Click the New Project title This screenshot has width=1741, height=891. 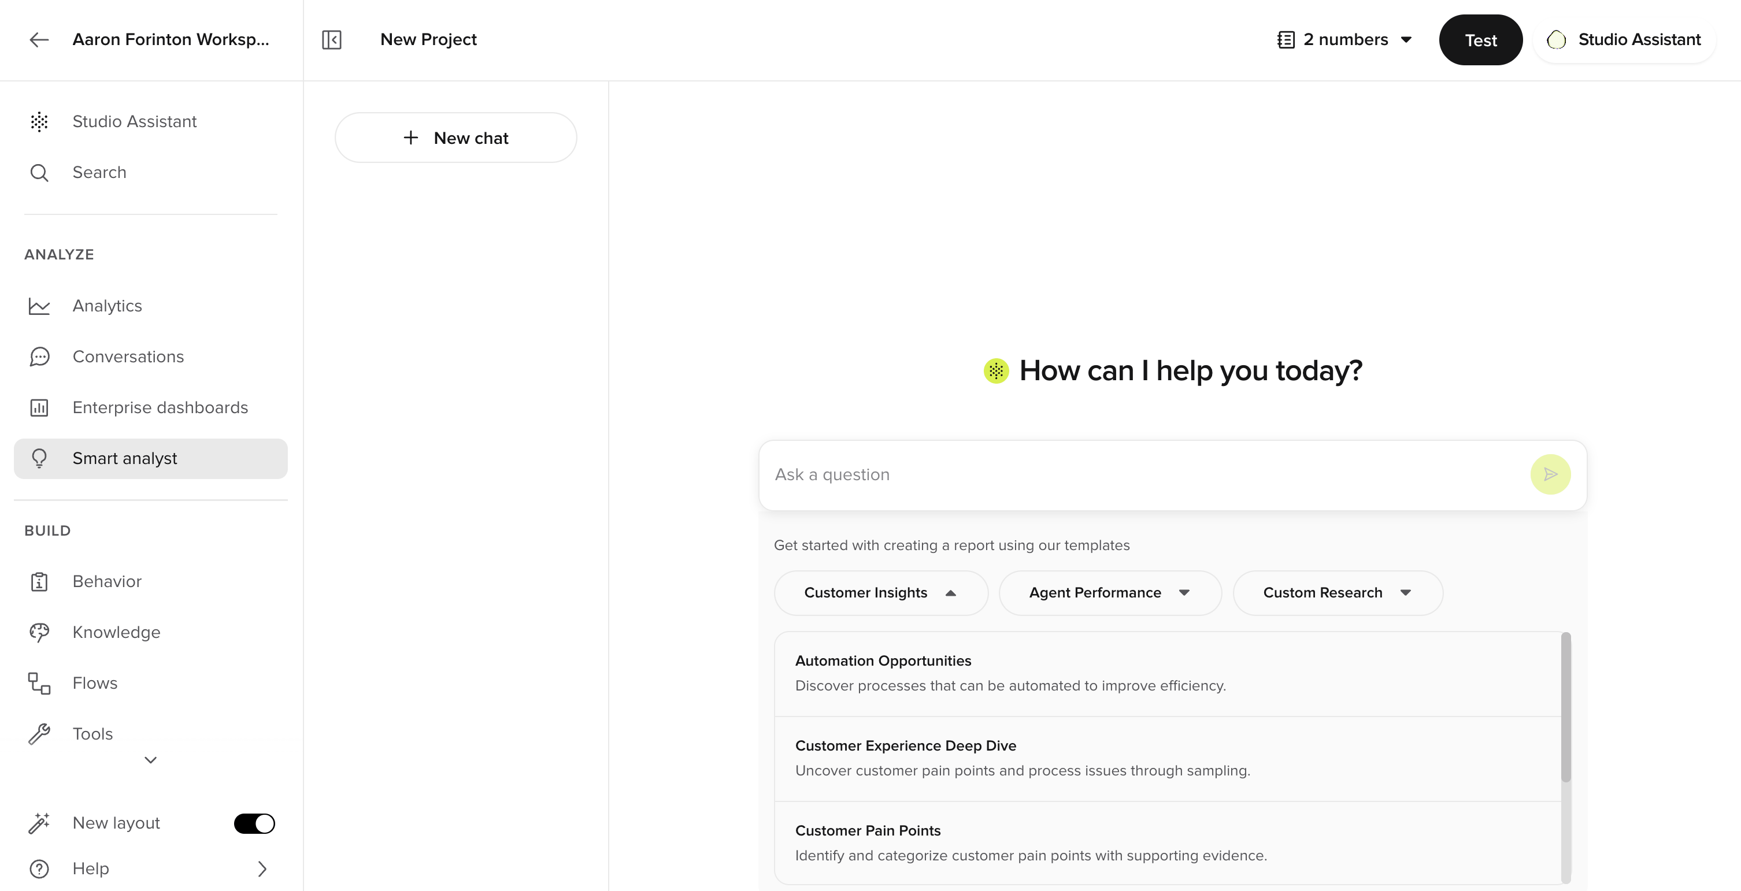point(428,40)
